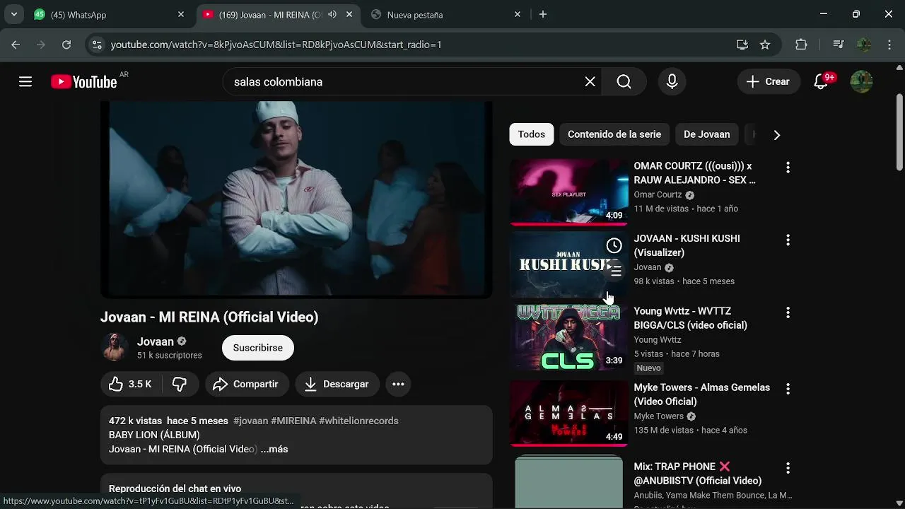Viewport: 905px width, 509px height.
Task: Select Contenido de la serie chip
Action: click(x=614, y=134)
